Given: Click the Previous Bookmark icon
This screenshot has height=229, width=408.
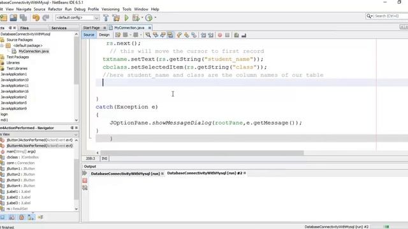Looking at the screenshot, I should coord(179,35).
